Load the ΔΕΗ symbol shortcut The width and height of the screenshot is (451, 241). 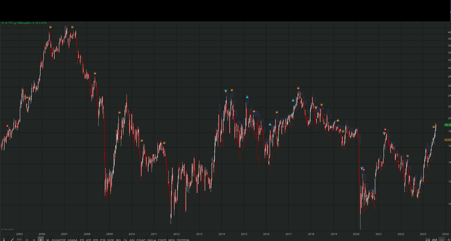[x=132, y=240]
